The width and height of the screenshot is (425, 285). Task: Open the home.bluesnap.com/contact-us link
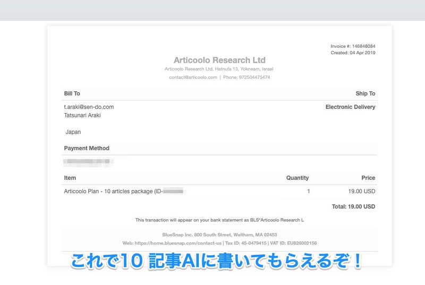[178, 243]
